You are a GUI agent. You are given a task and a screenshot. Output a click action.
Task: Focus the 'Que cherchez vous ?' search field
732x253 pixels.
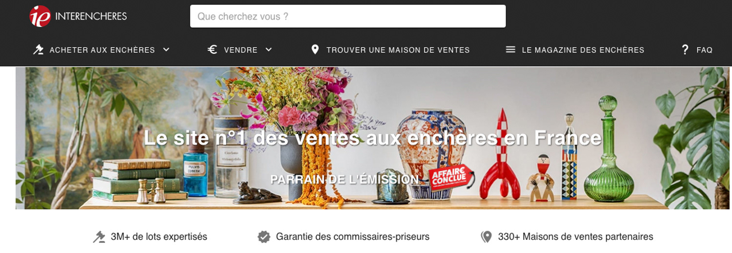[x=348, y=16]
